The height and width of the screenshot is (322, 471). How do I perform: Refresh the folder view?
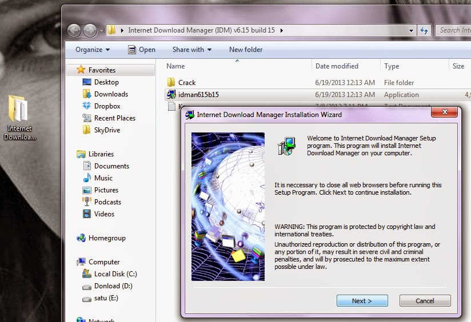point(424,30)
